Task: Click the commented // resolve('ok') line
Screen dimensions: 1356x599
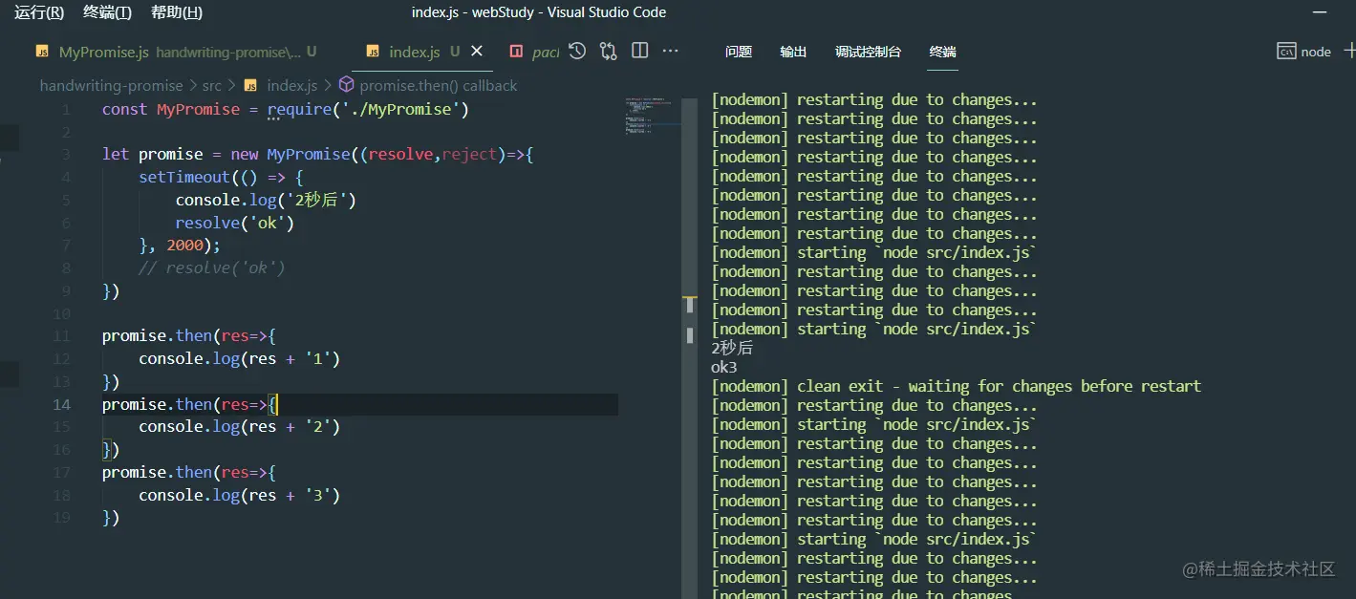Action: [211, 267]
